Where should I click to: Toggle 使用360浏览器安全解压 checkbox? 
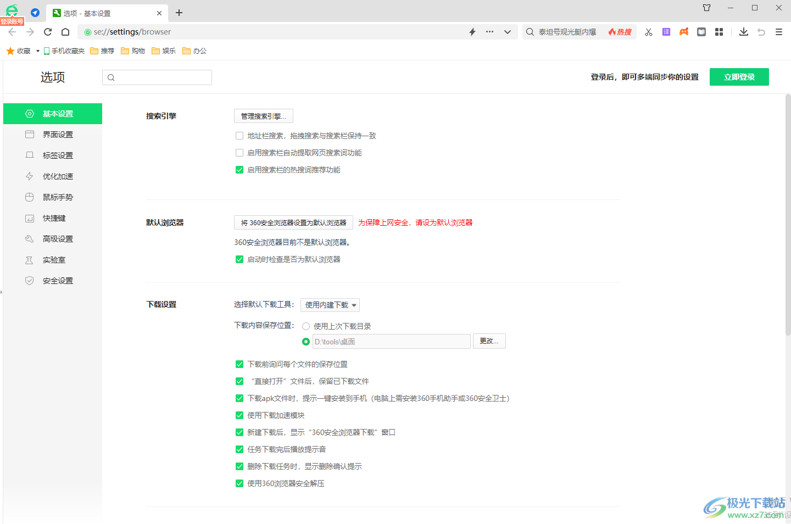[x=239, y=483]
